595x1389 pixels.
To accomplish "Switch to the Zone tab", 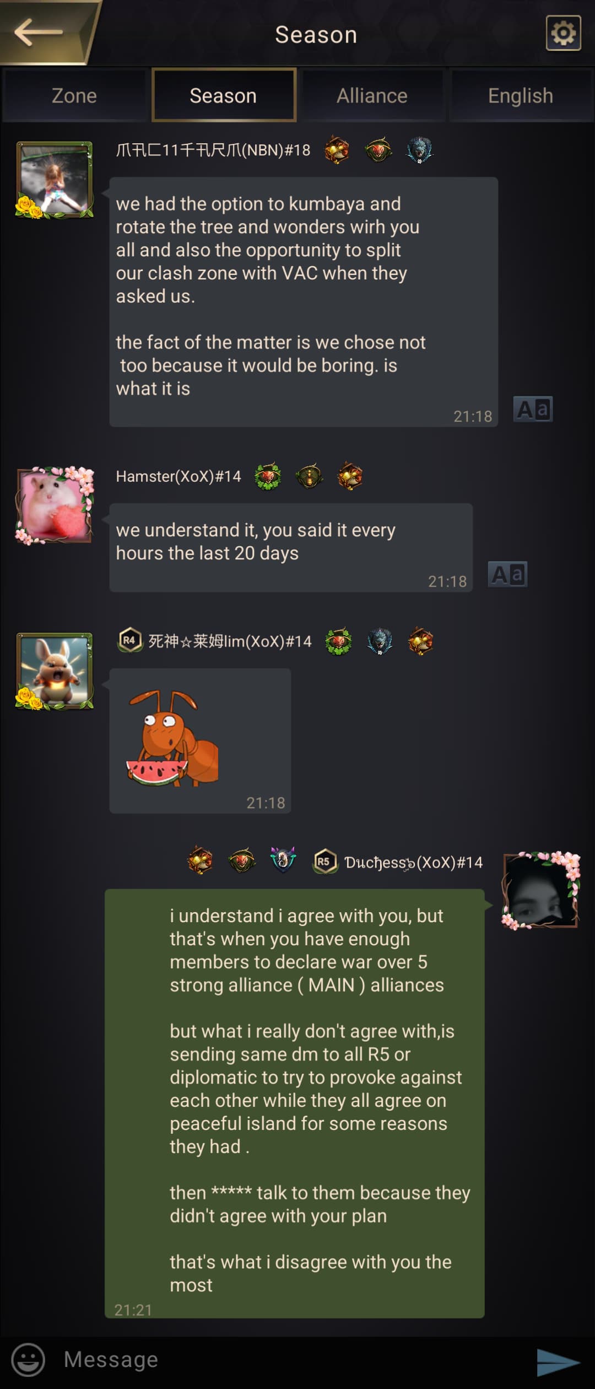I will click(74, 95).
